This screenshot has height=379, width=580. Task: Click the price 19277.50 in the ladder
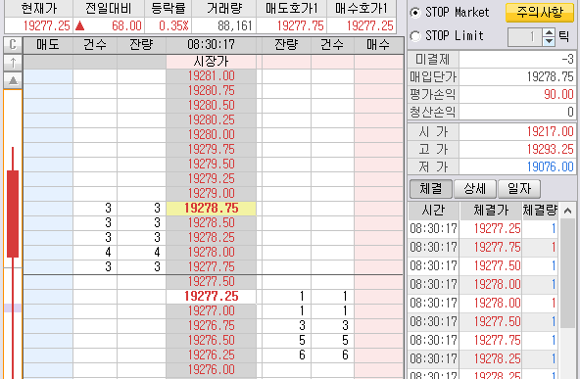pyautogui.click(x=211, y=282)
